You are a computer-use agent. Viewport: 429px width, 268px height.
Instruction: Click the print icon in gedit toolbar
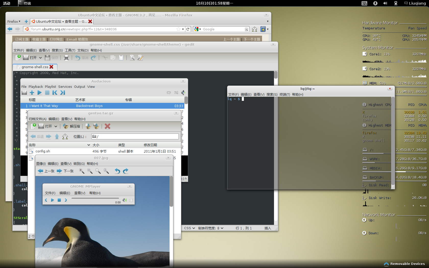66,58
